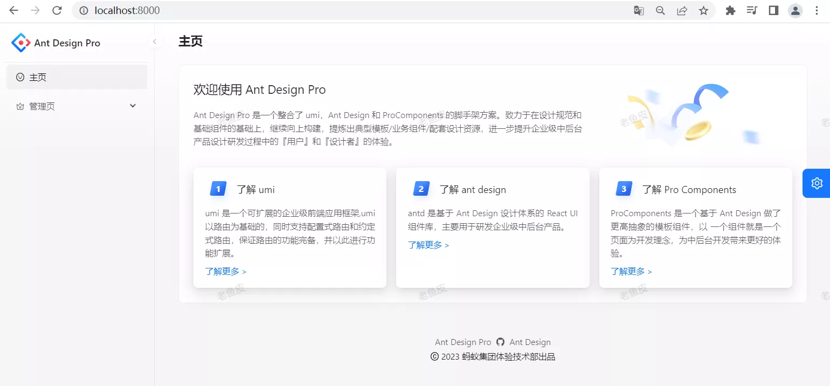Click footer Ant Design Pro link
The height and width of the screenshot is (386, 830).
pos(463,342)
